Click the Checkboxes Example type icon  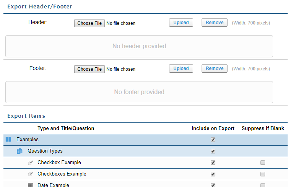(x=31, y=174)
